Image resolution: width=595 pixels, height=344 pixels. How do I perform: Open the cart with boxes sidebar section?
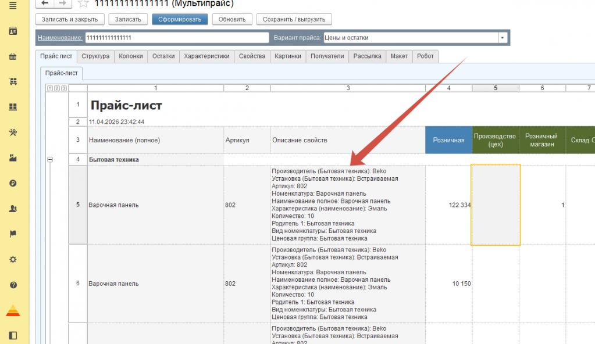[13, 81]
